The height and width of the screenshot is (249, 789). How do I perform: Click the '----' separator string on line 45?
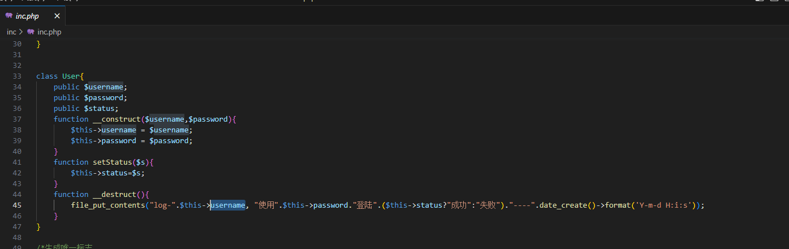pos(521,205)
